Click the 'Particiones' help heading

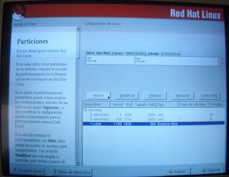(33, 41)
